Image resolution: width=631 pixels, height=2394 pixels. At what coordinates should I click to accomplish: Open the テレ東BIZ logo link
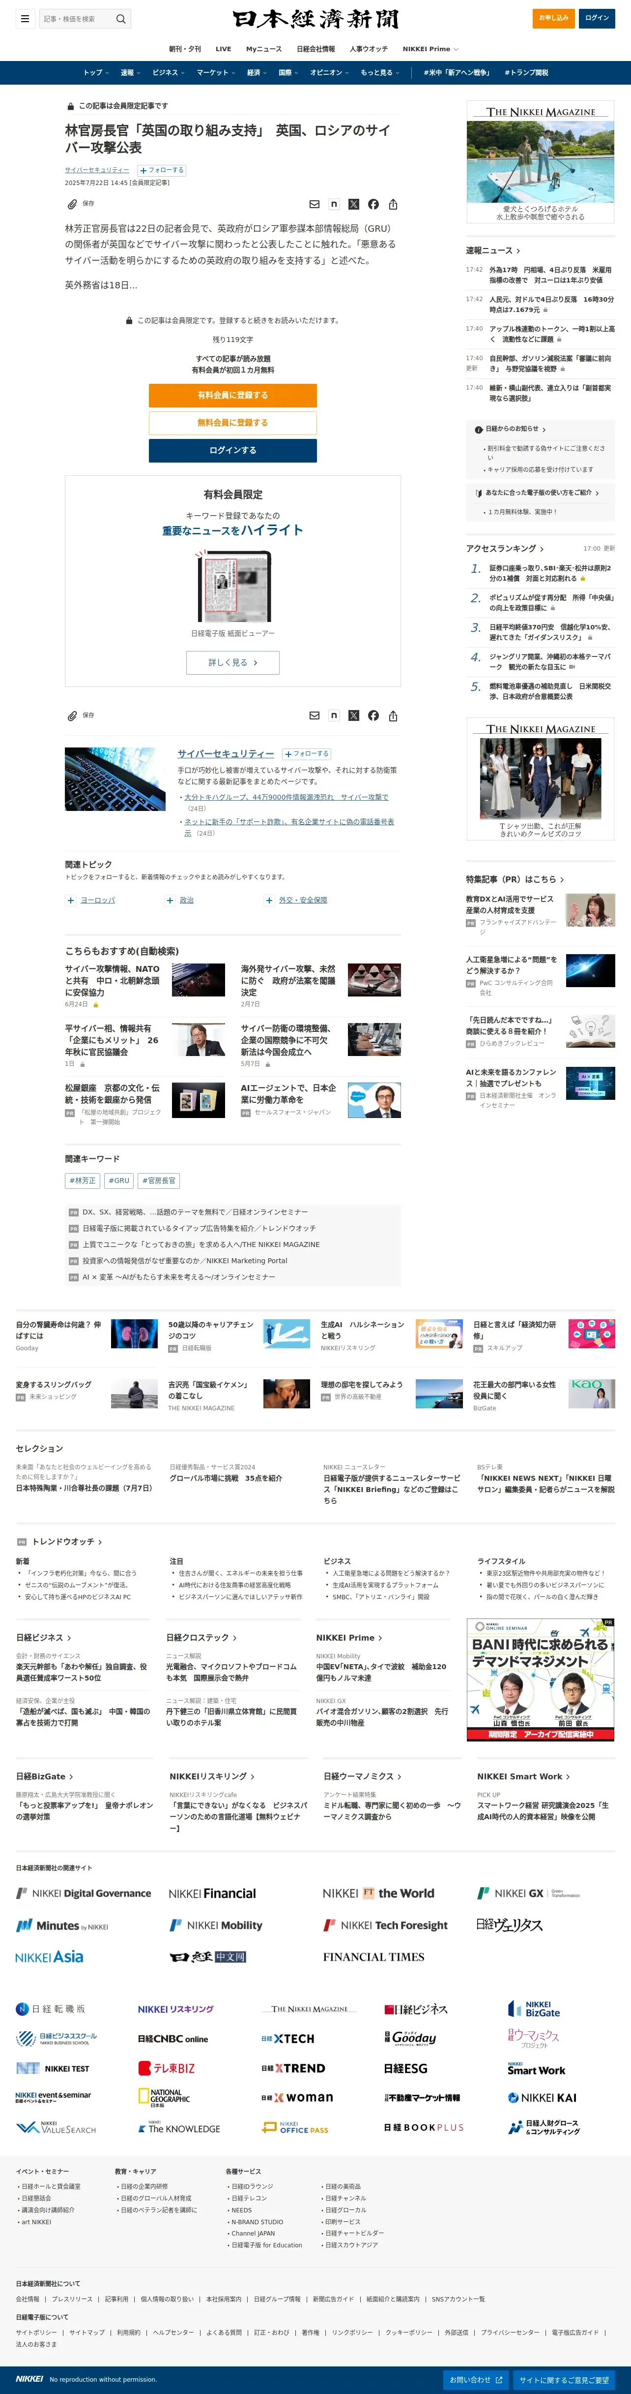166,2068
